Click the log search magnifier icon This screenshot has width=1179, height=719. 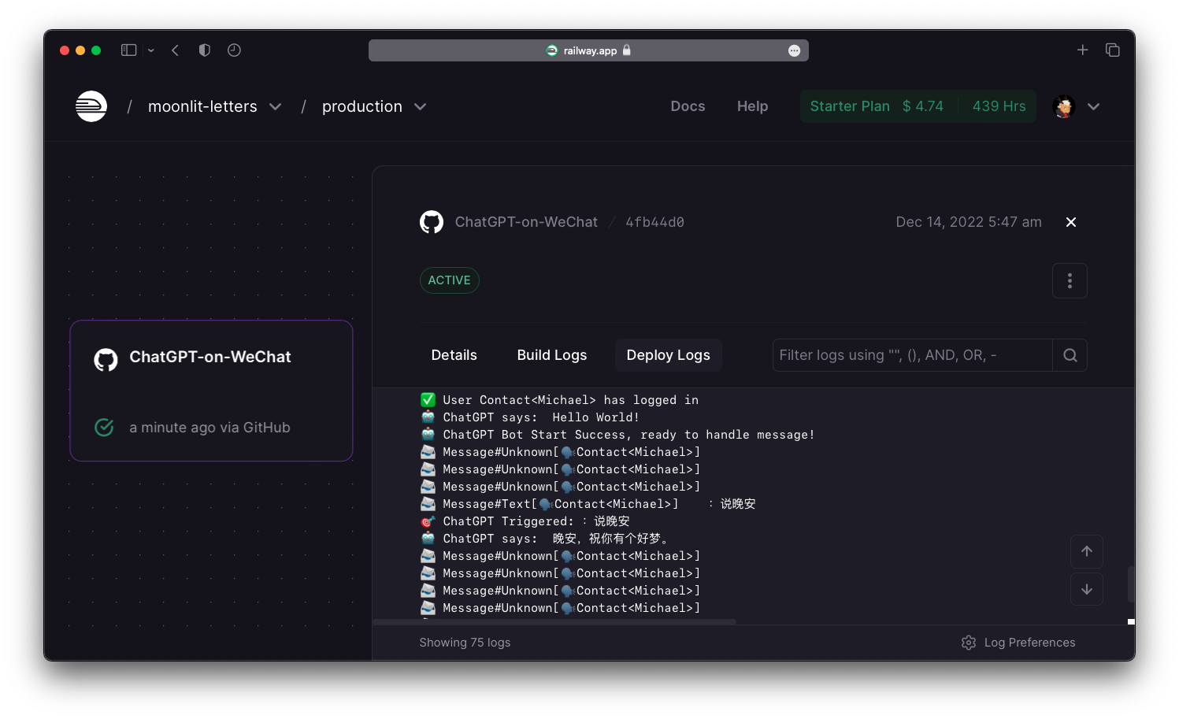point(1070,355)
